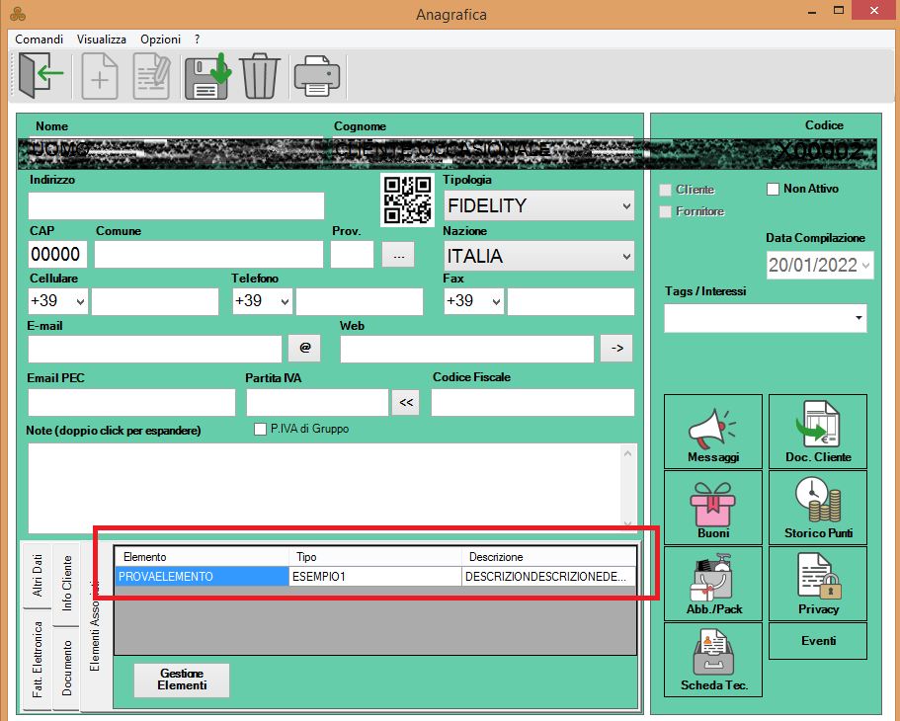Tick the P.IVA di Gruppo checkbox
Viewport: 900px width, 721px height.
pos(261,430)
